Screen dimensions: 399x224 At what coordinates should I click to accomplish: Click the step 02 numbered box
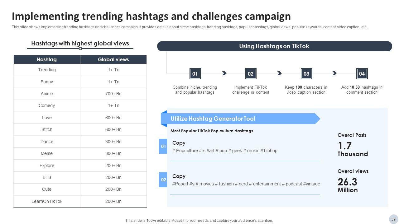(x=251, y=74)
